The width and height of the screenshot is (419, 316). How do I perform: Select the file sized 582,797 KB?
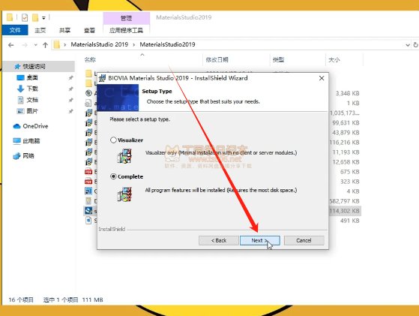pos(345,201)
